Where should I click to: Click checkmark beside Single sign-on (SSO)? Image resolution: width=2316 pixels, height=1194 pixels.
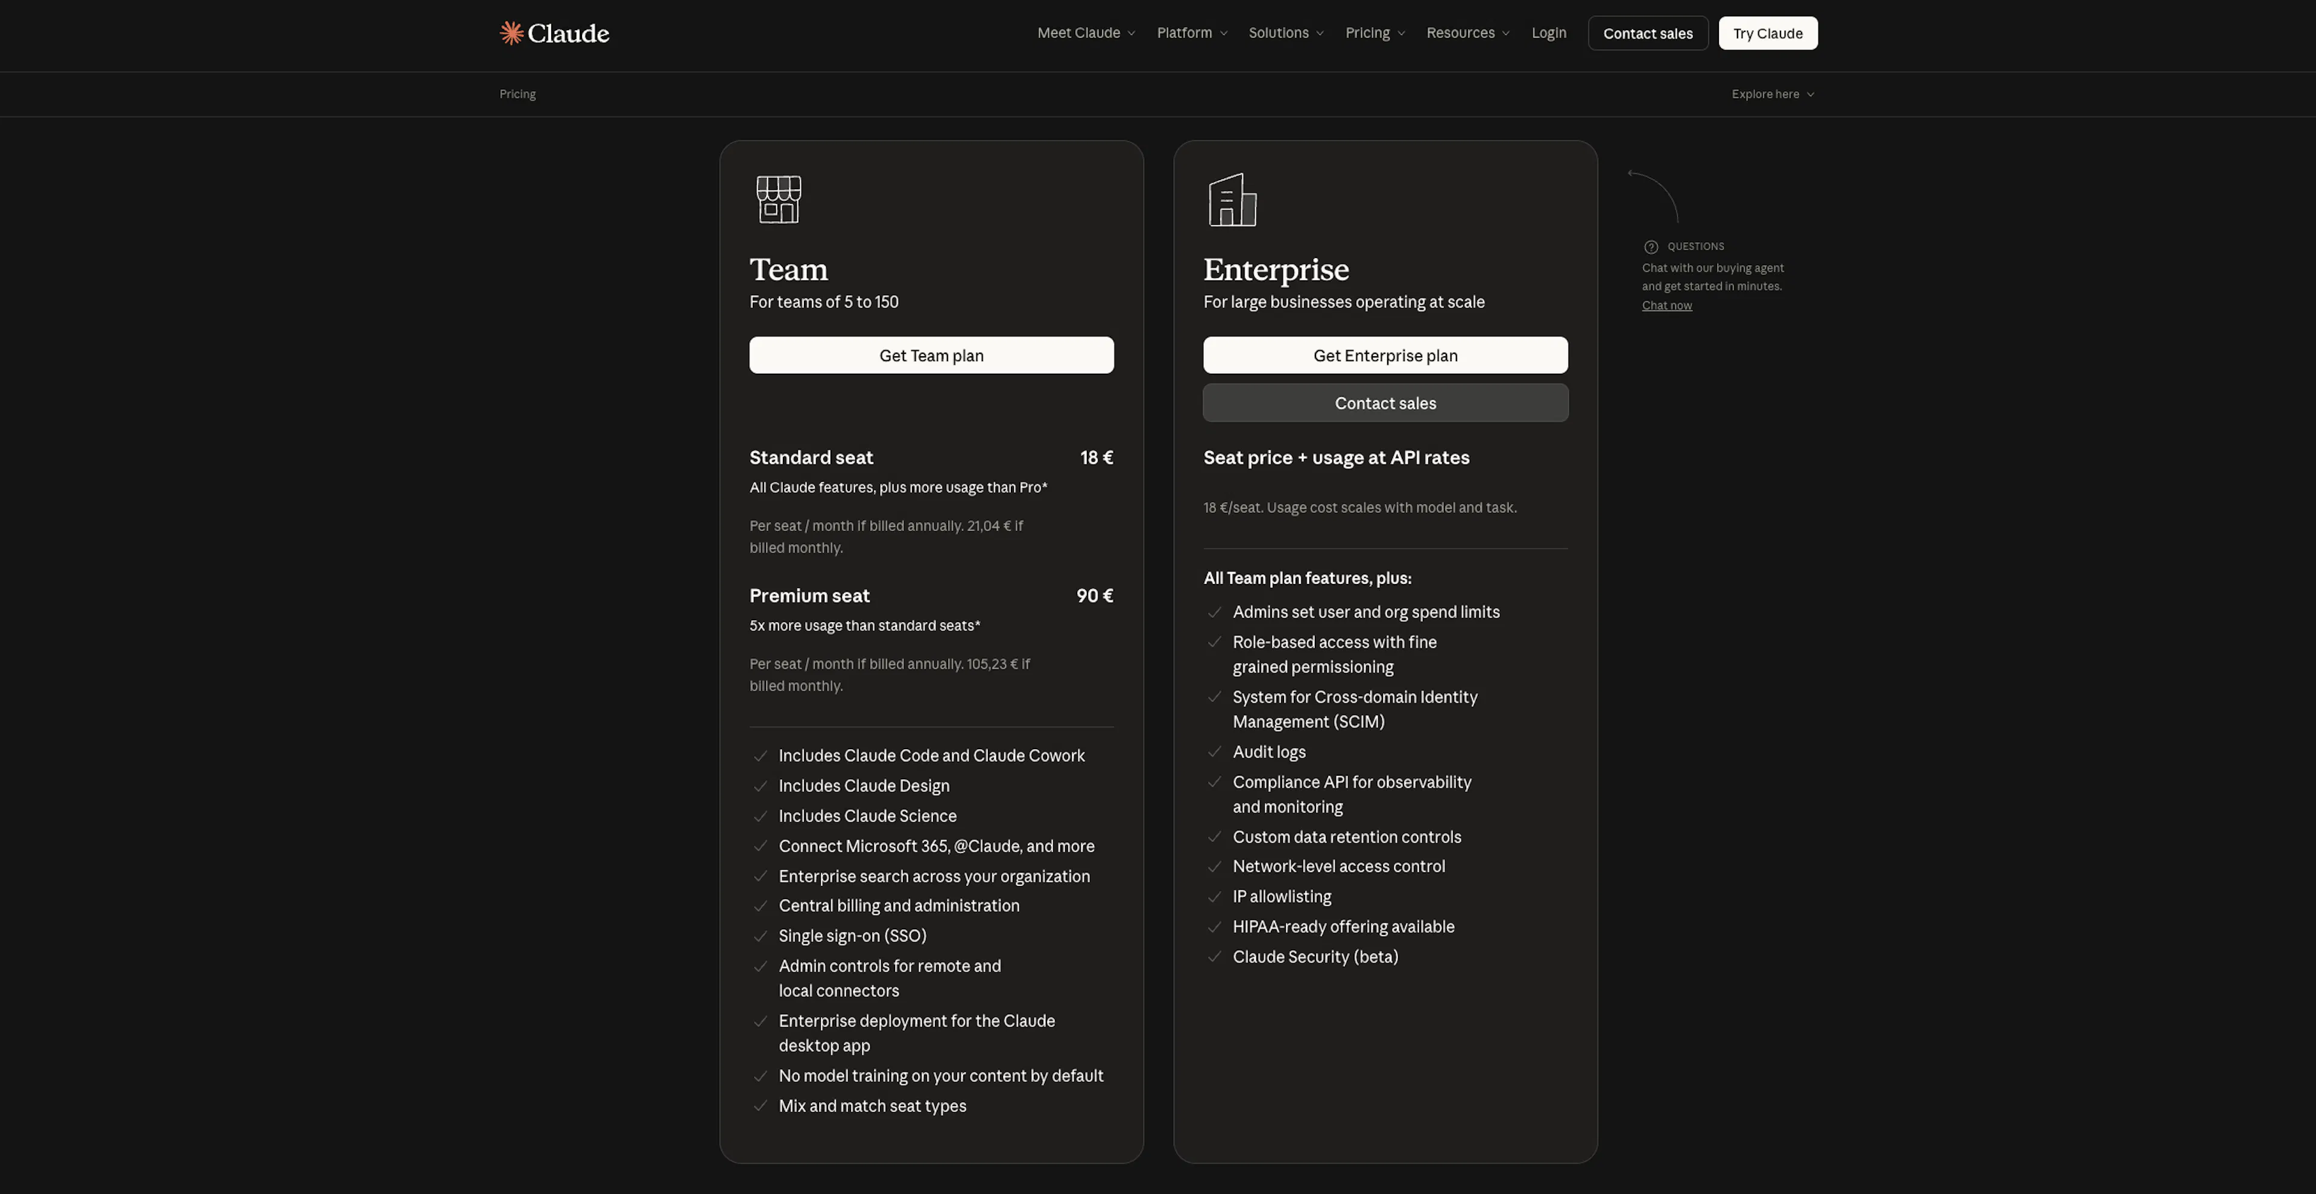[x=761, y=936]
